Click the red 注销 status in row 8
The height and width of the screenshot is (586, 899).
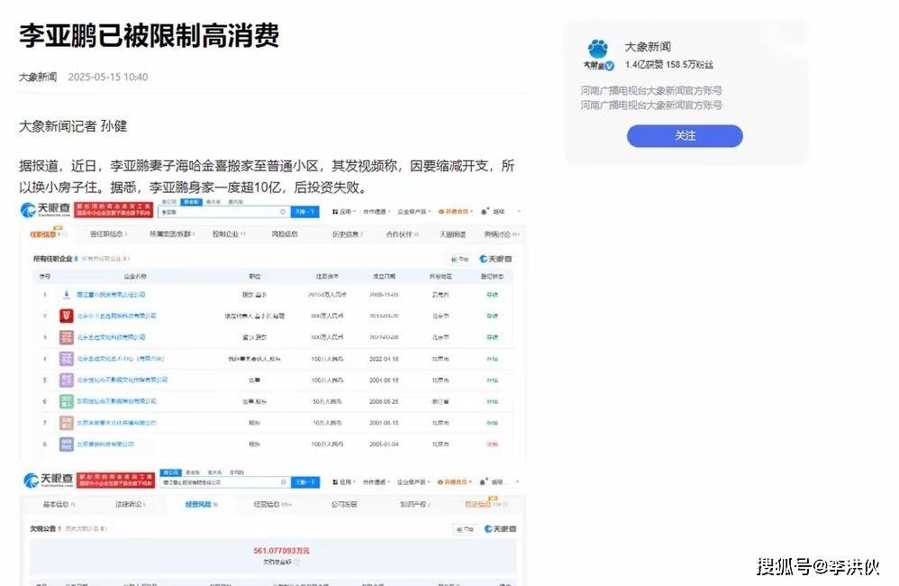pyautogui.click(x=492, y=444)
